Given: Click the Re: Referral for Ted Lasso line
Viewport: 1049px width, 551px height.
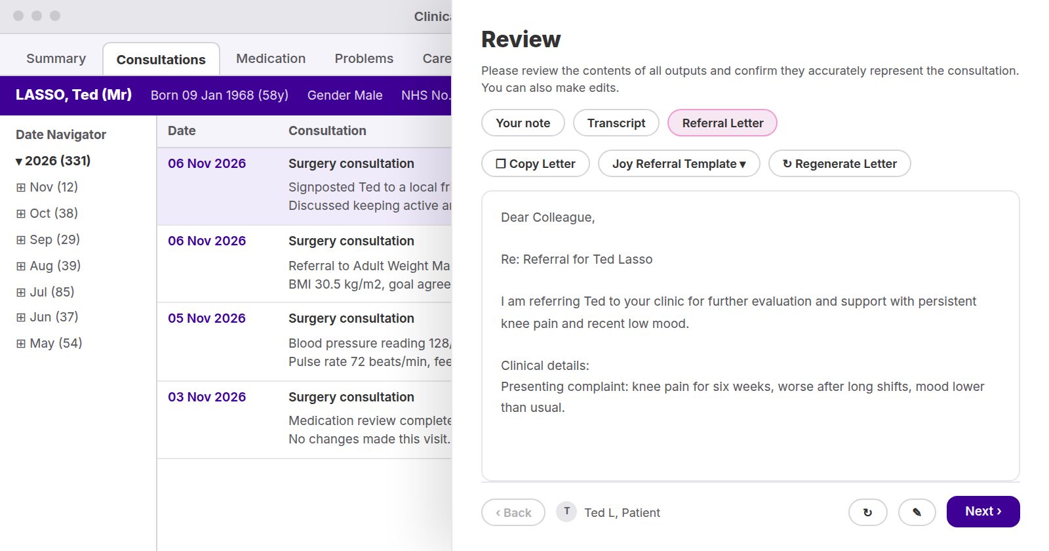Looking at the screenshot, I should pos(577,259).
